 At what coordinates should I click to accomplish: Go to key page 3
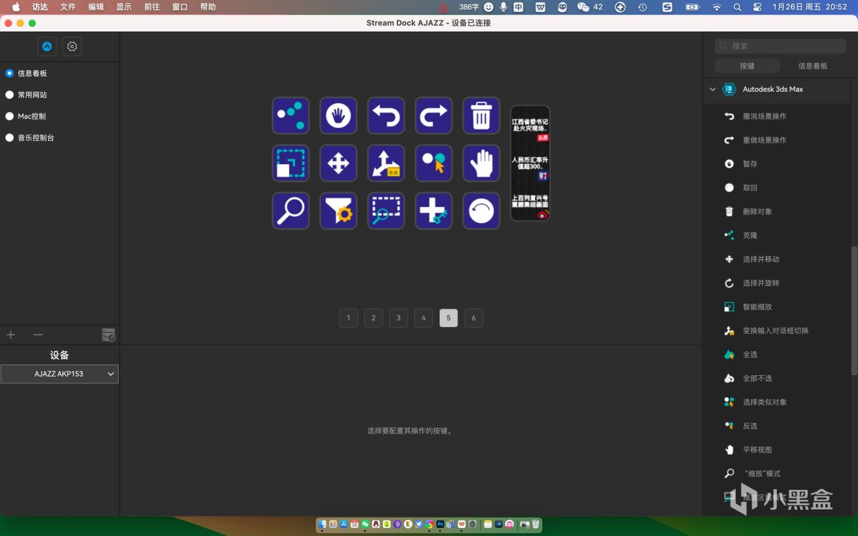(398, 318)
